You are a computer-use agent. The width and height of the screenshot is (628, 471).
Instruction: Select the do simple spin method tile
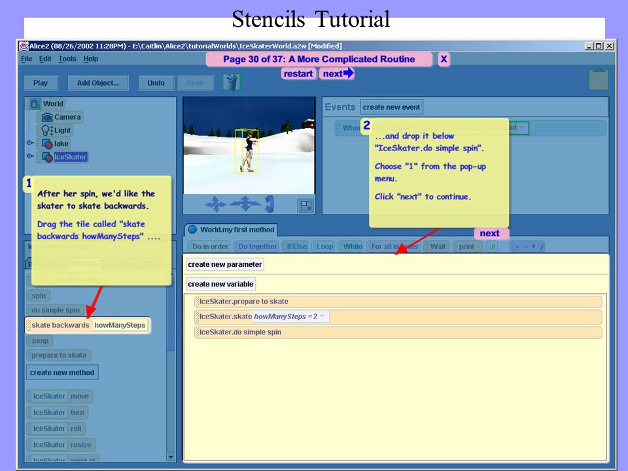55,310
